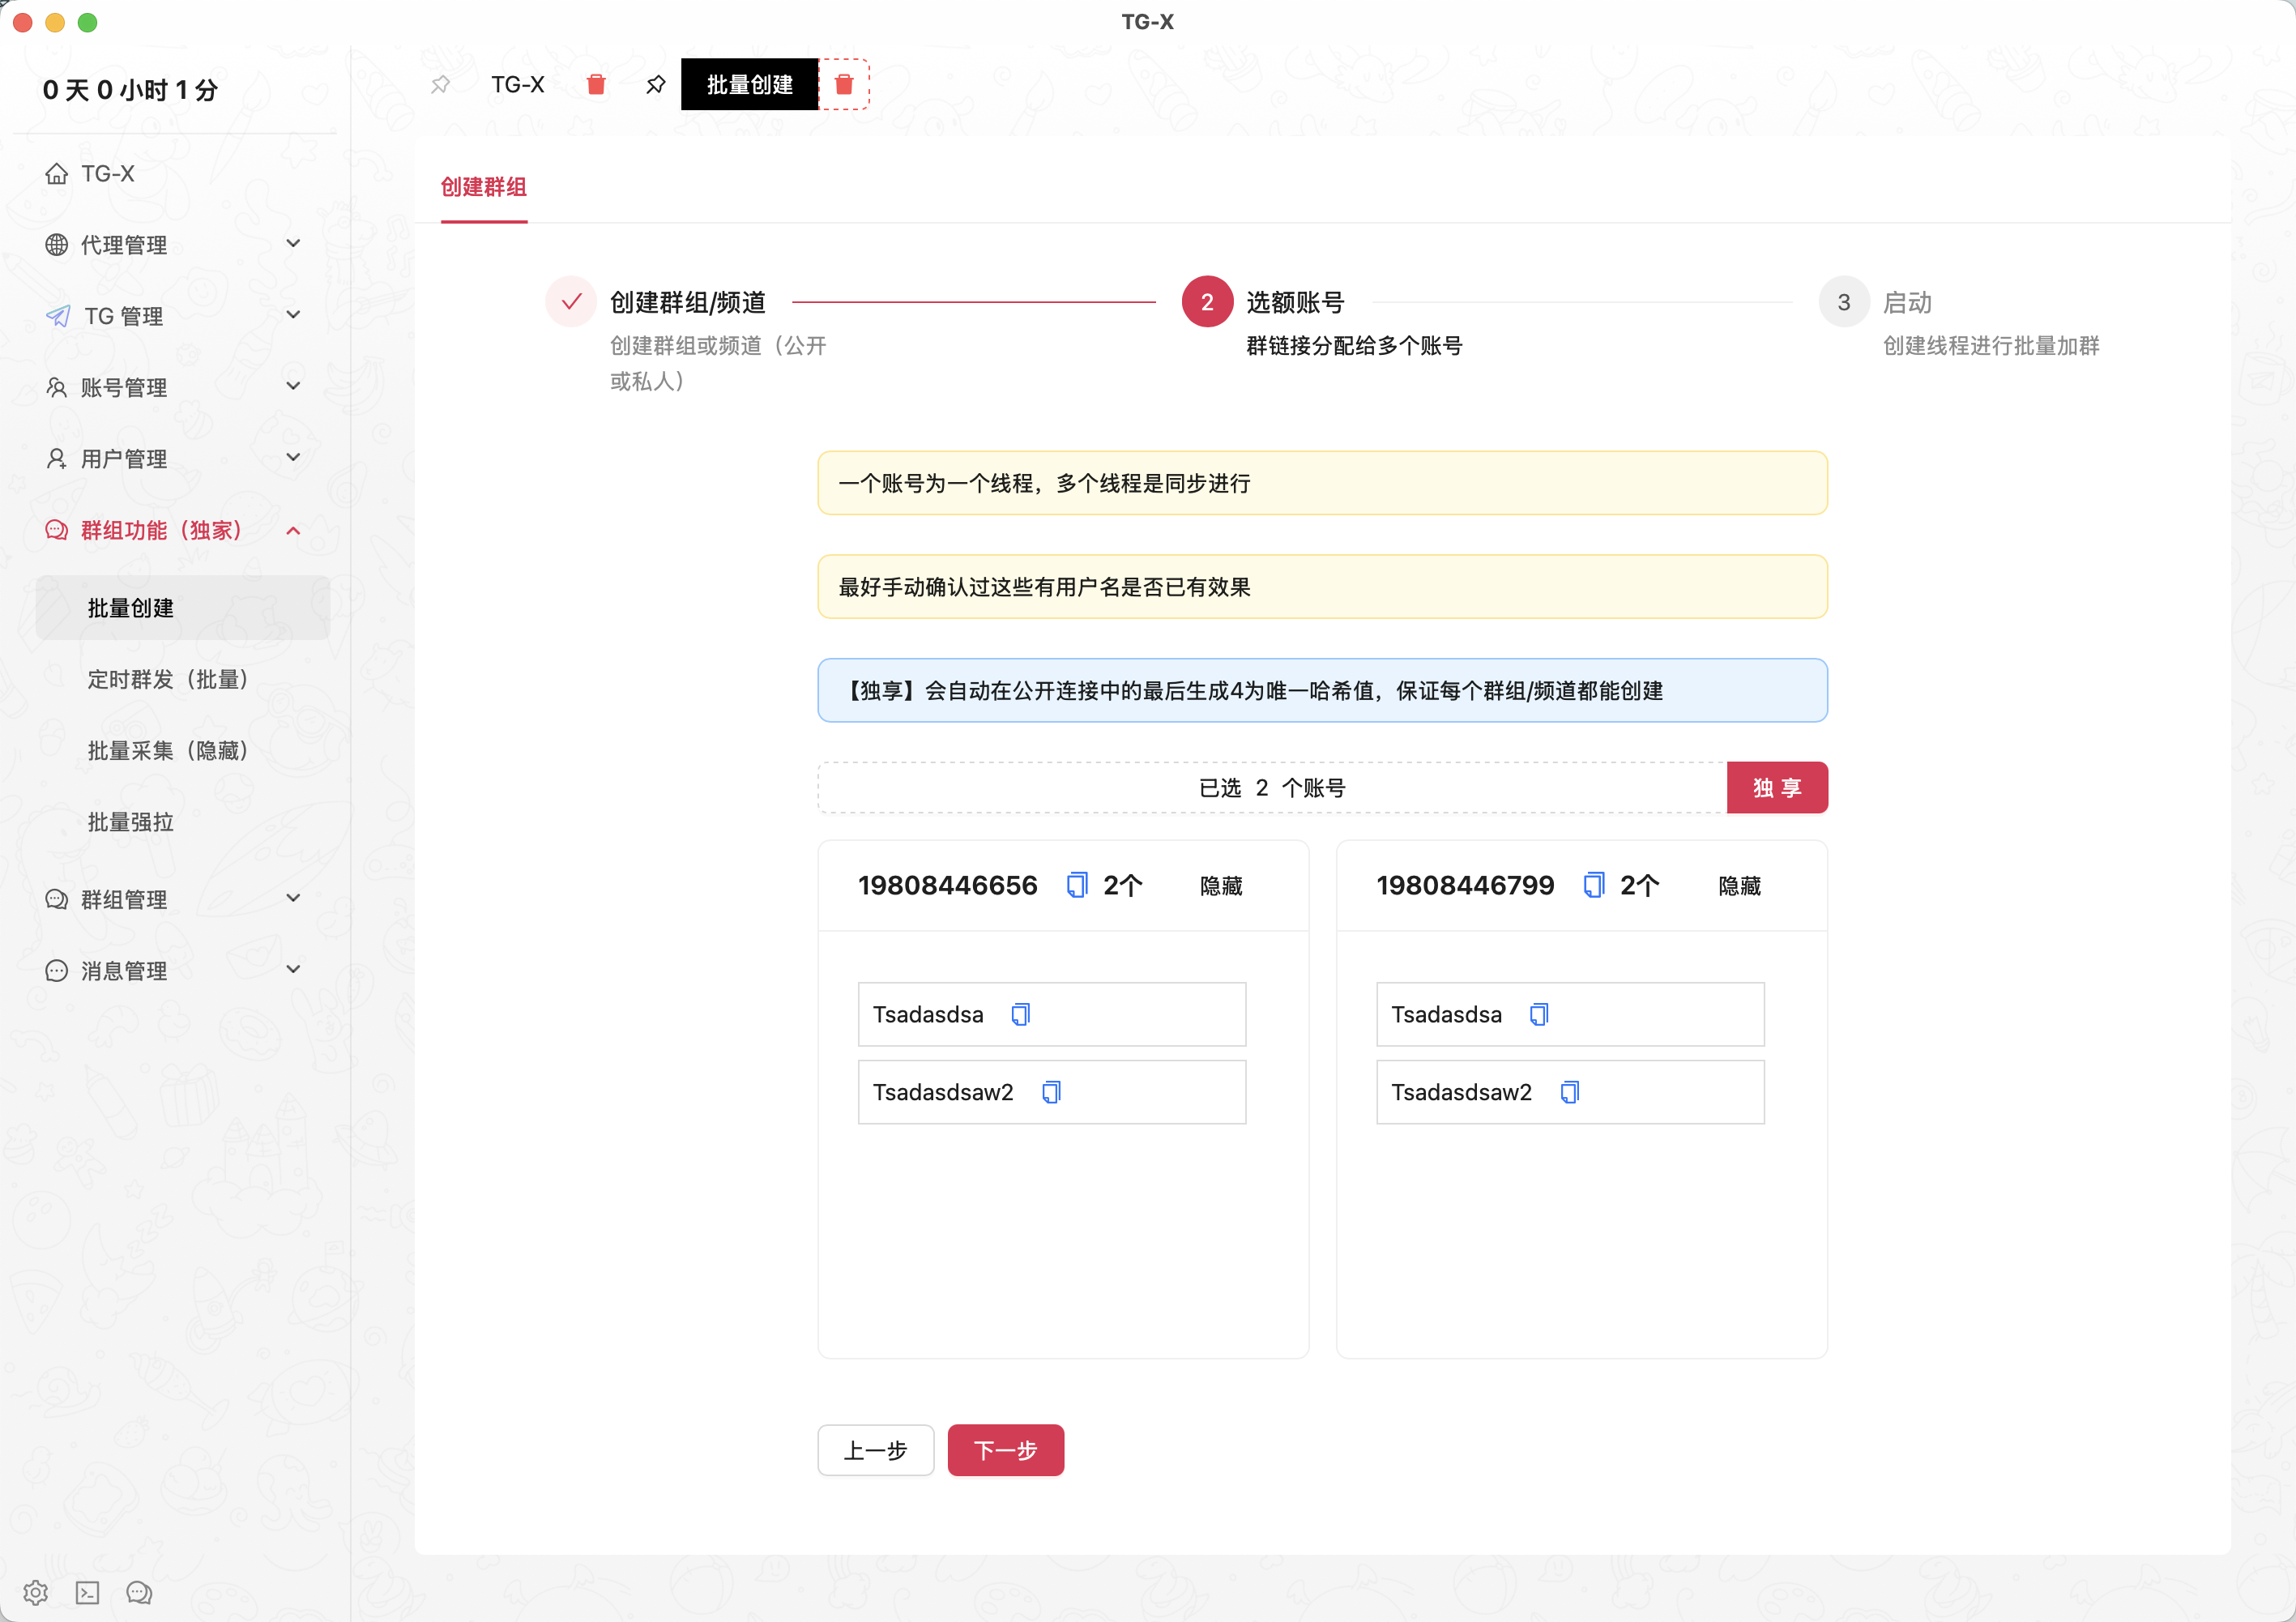Image resolution: width=2296 pixels, height=1622 pixels.
Task: Click step 3 circle for 启动
Action: tap(1844, 302)
